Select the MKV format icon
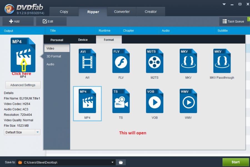 click(188, 61)
